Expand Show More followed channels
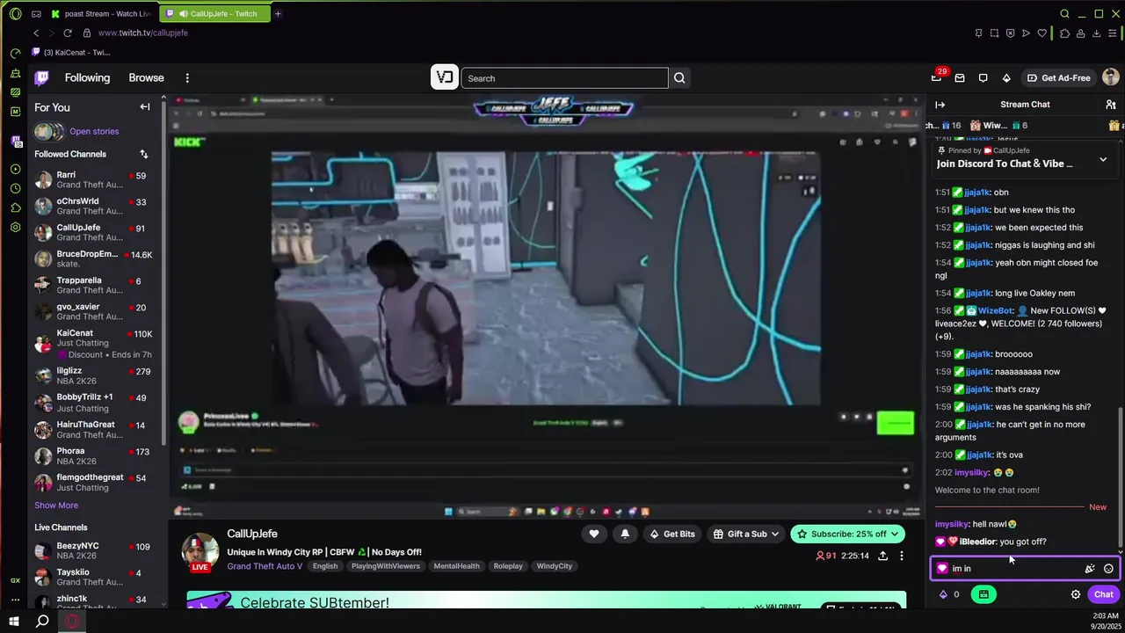 pos(56,506)
